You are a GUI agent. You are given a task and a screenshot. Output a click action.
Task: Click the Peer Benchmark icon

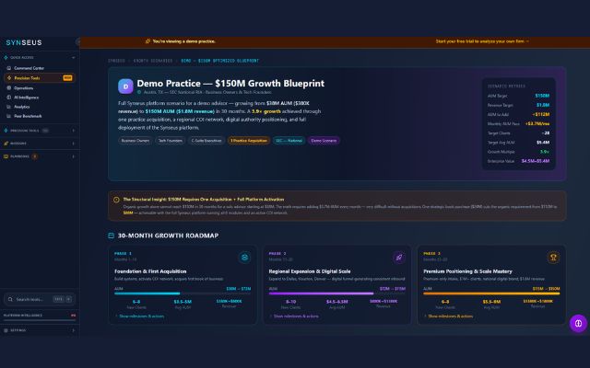point(9,116)
